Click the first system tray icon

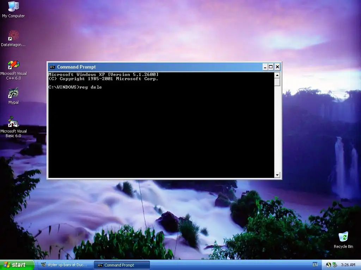click(328, 265)
